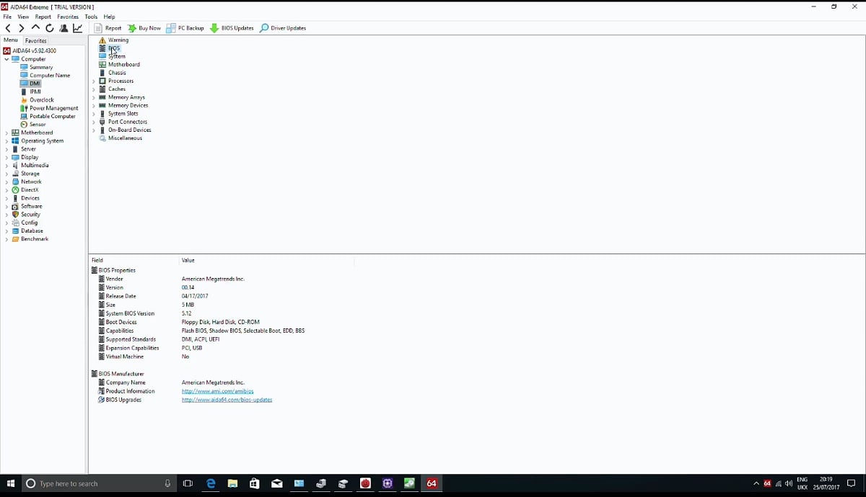The height and width of the screenshot is (497, 866).
Task: Open the aida64.com/bios-updates link
Action: [x=227, y=400]
